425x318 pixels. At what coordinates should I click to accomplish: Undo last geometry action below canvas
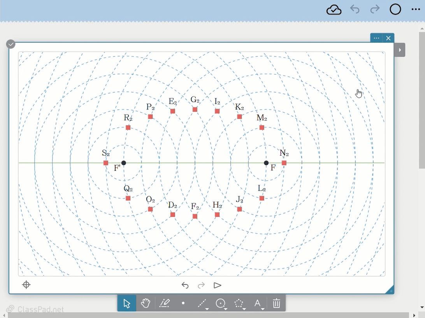pos(185,285)
